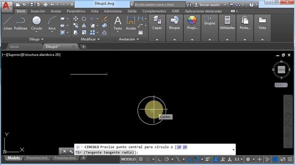Toggle hardware acceleration blue circle icon

tap(275, 159)
